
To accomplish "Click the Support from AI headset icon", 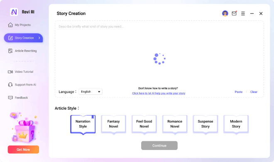I will pyautogui.click(x=10, y=85).
